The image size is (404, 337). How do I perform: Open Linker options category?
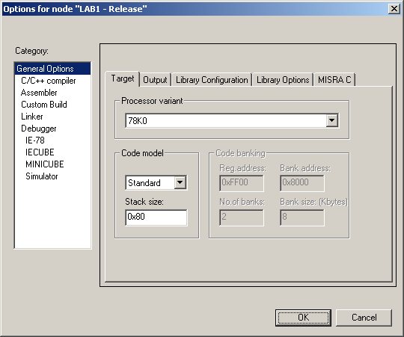[x=32, y=117]
